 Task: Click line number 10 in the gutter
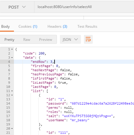click(x=8, y=87)
